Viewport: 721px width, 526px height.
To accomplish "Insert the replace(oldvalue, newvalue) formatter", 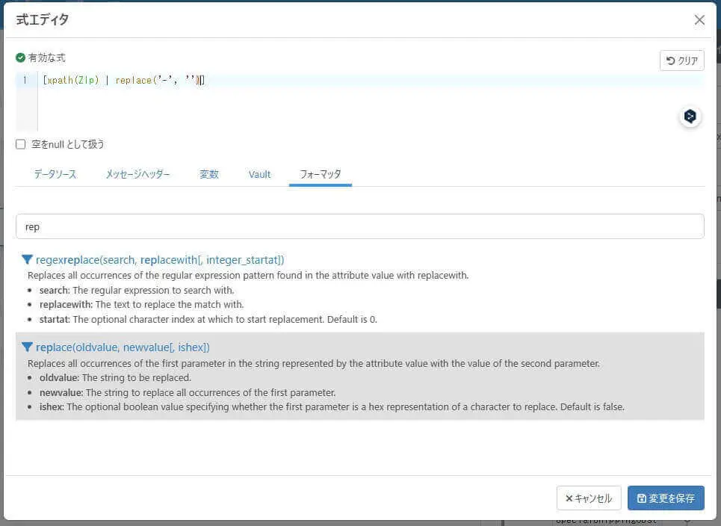I will point(123,347).
